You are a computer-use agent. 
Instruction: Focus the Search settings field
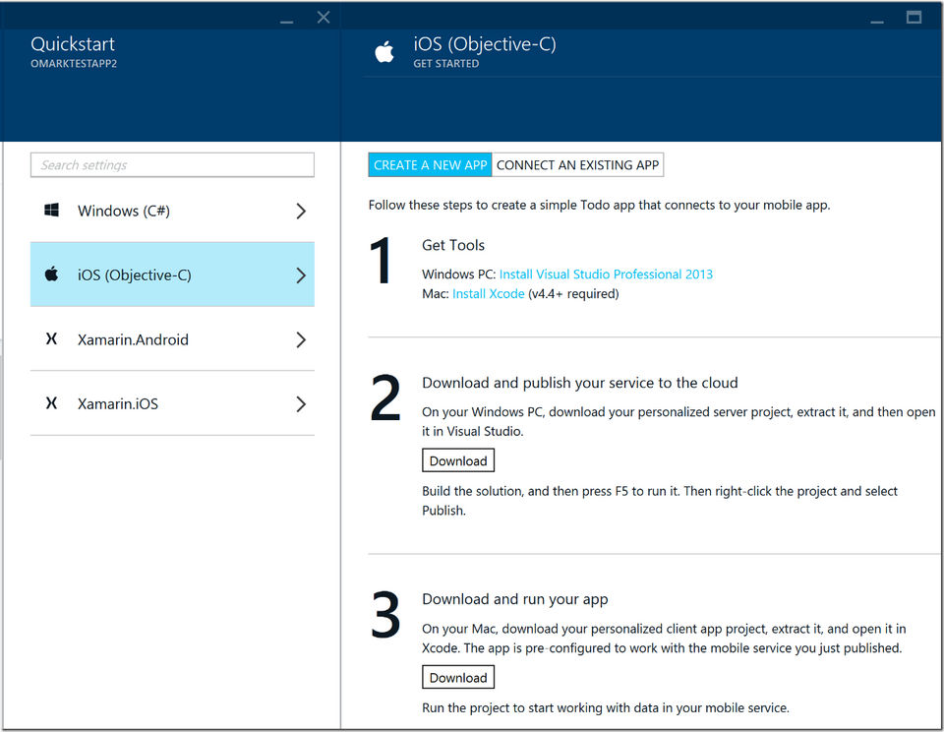(172, 164)
